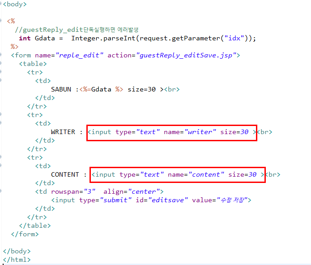This screenshot has height=265, width=311.
Task: Select the 'int' keyword in the scriptlet
Action: pyautogui.click(x=25, y=38)
